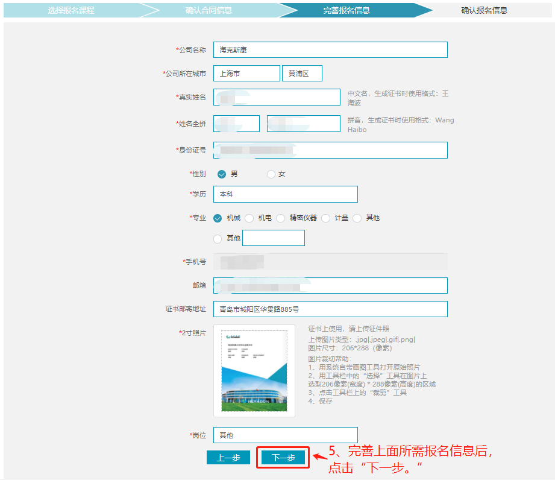
Task: Select the 计量 major option
Action: (326, 218)
